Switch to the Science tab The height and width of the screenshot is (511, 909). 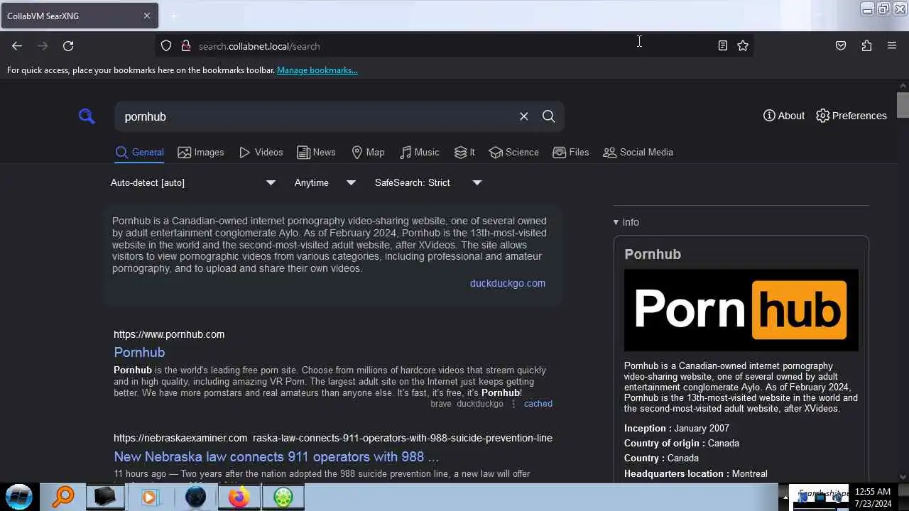(514, 152)
